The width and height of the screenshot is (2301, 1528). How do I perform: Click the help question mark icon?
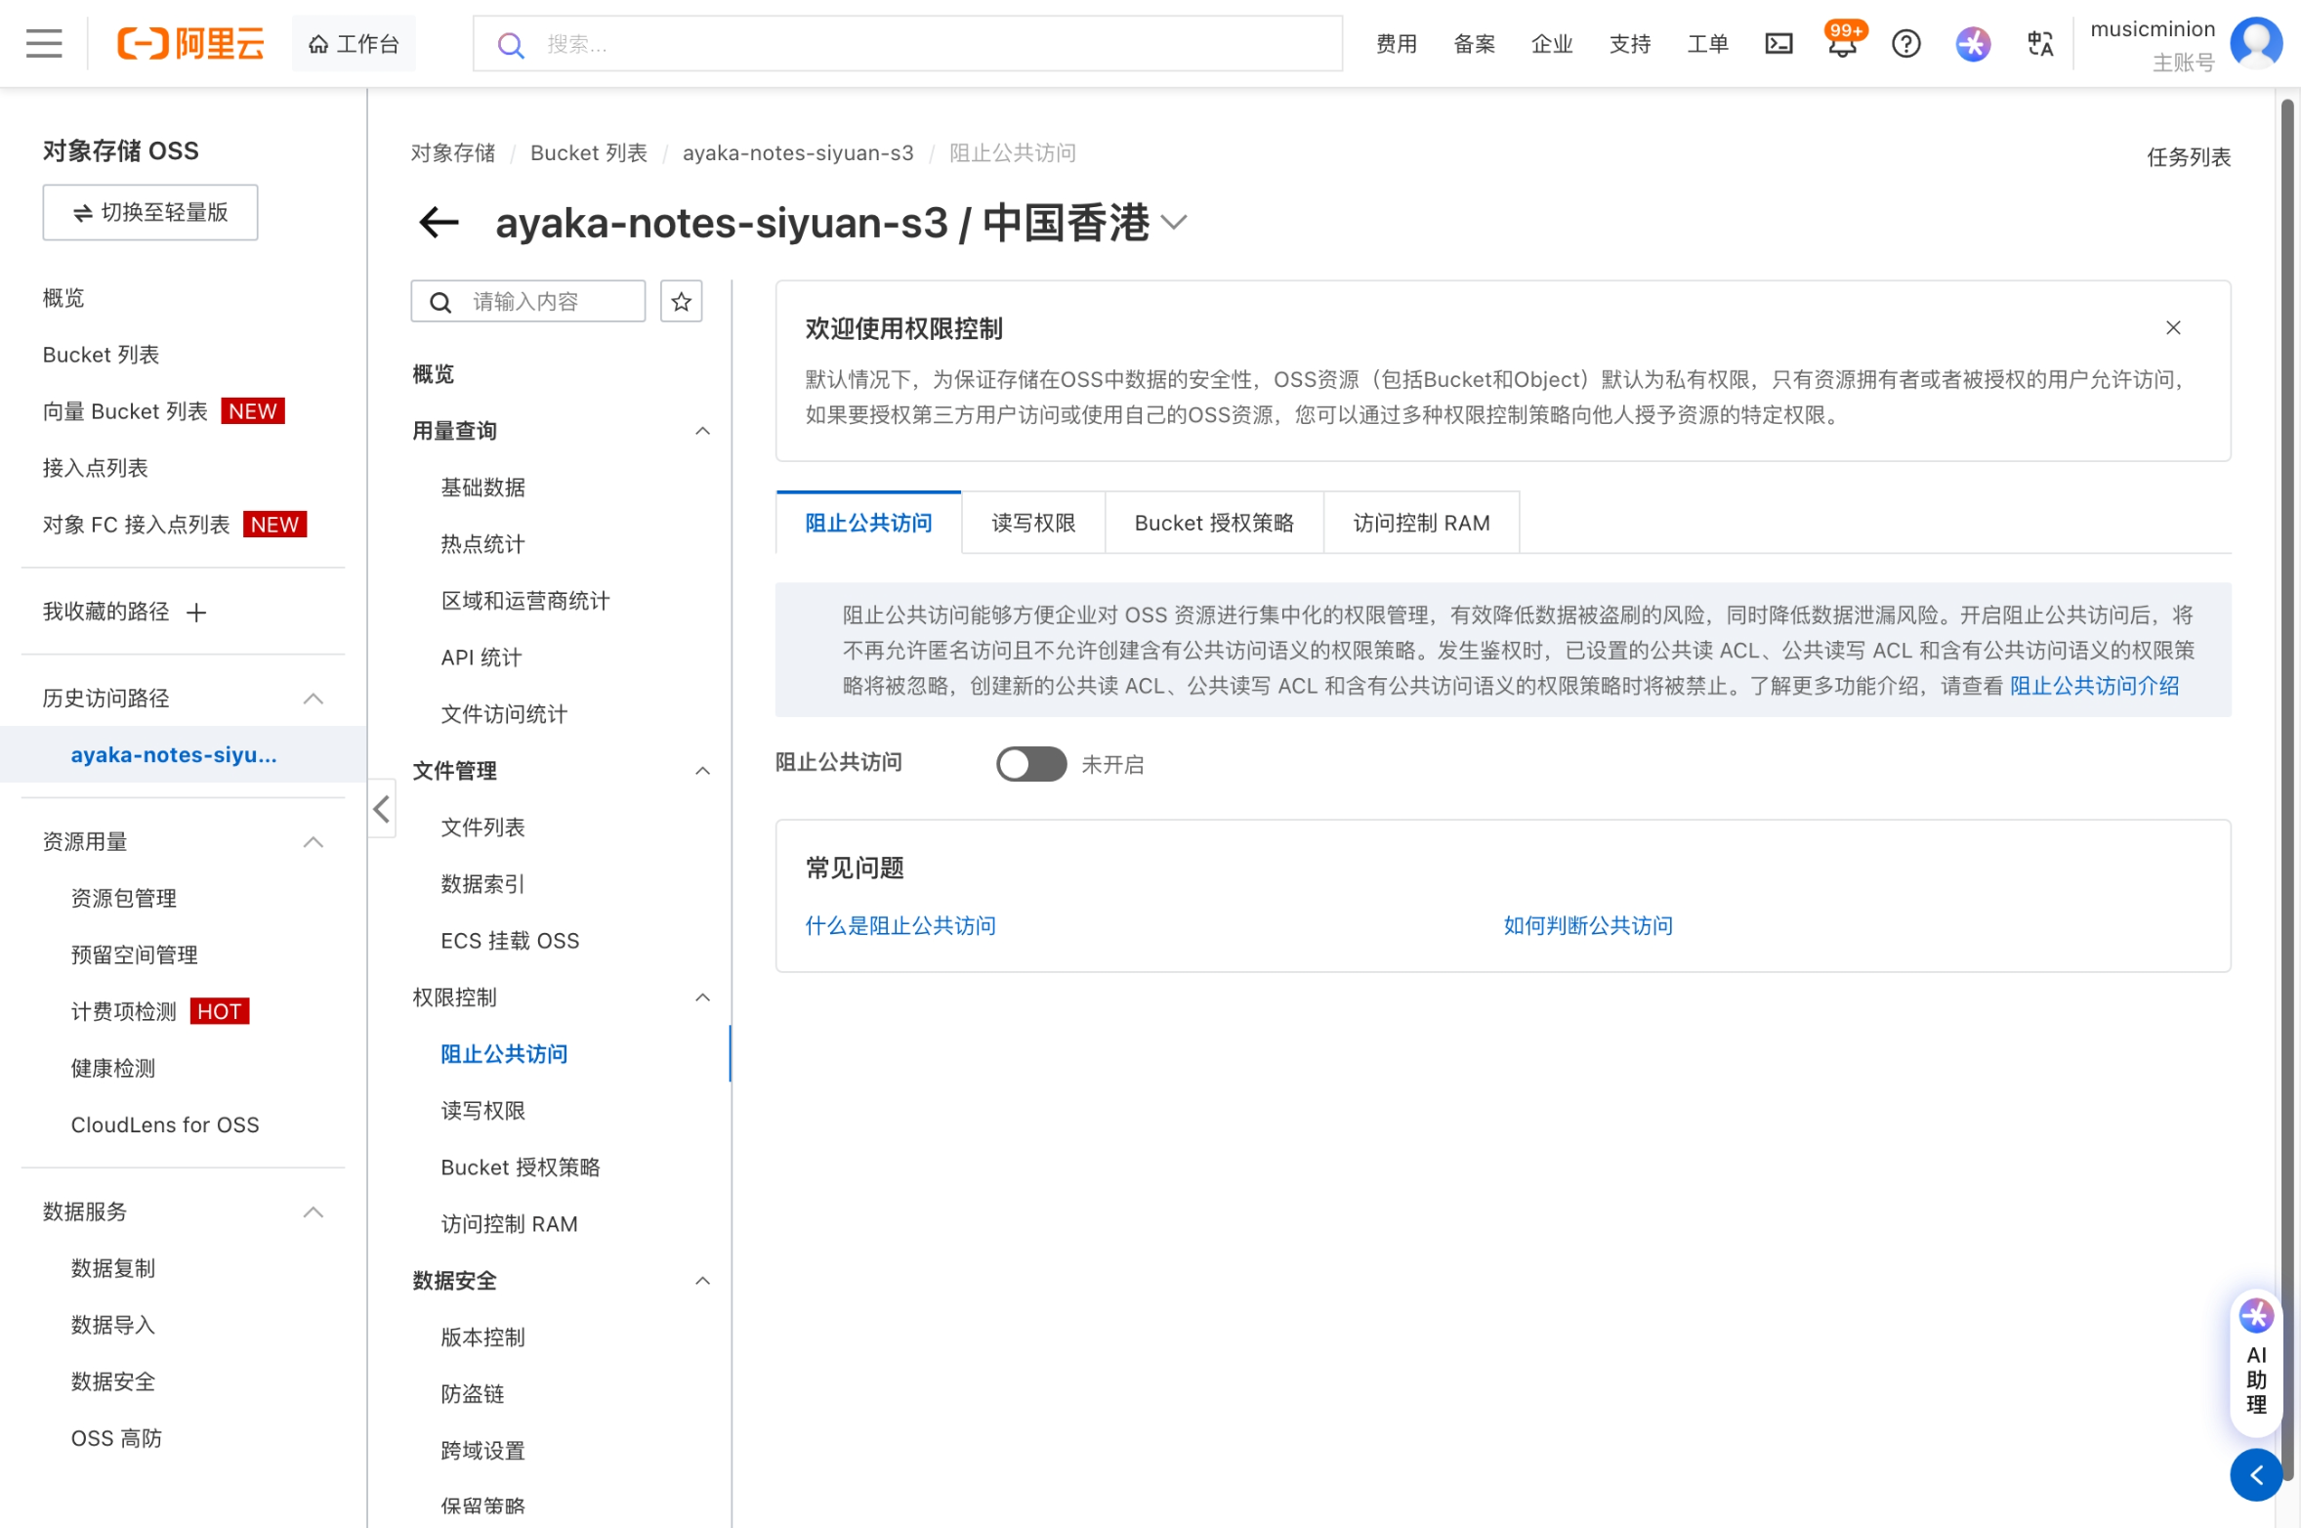[1905, 44]
